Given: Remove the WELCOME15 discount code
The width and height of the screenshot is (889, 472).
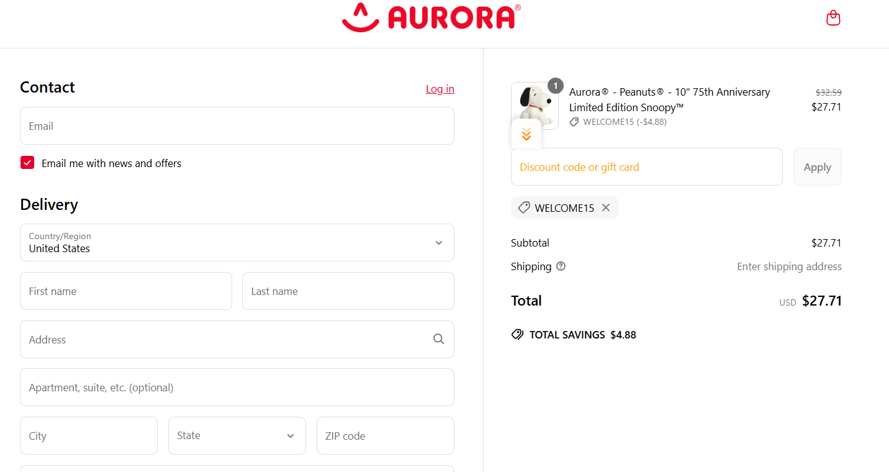Looking at the screenshot, I should tap(605, 207).
